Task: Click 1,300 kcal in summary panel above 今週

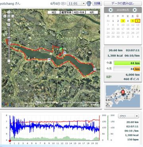Action: pyautogui.click(x=115, y=56)
